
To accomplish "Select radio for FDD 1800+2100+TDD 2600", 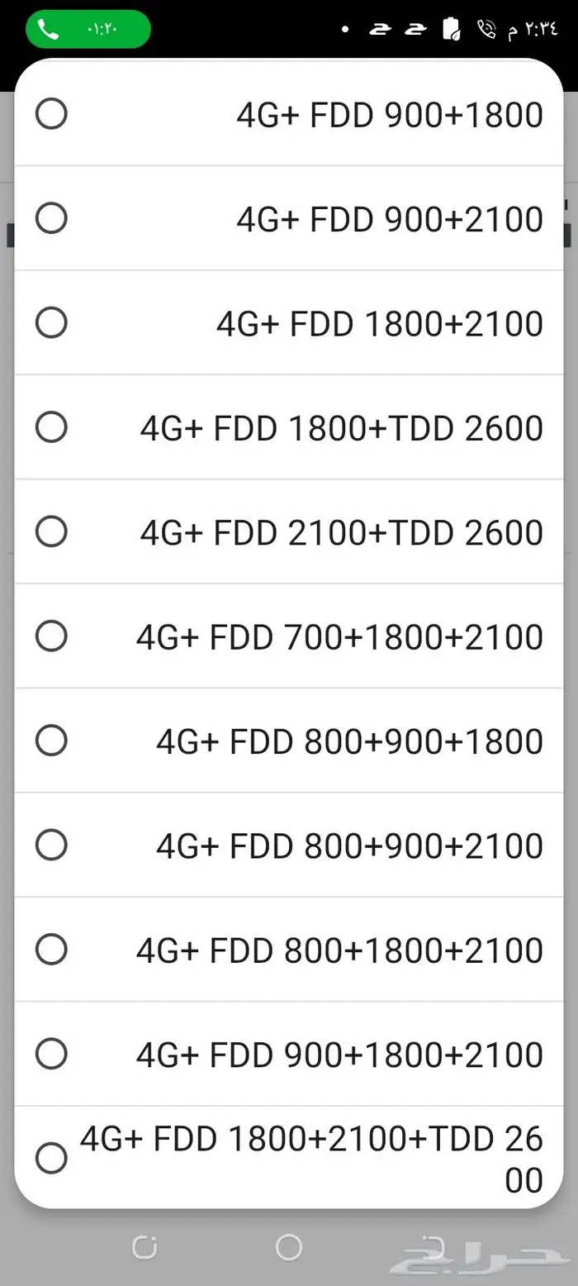I will click(x=51, y=1158).
